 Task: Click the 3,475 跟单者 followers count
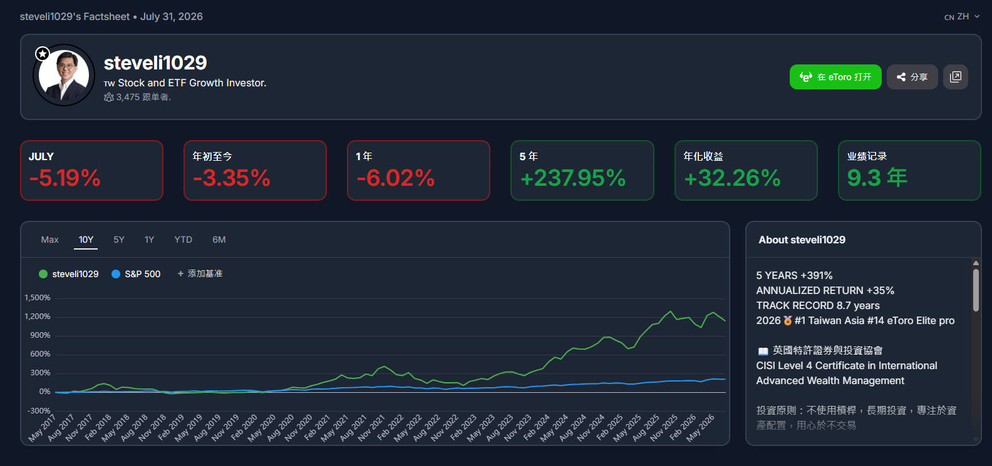[x=143, y=97]
